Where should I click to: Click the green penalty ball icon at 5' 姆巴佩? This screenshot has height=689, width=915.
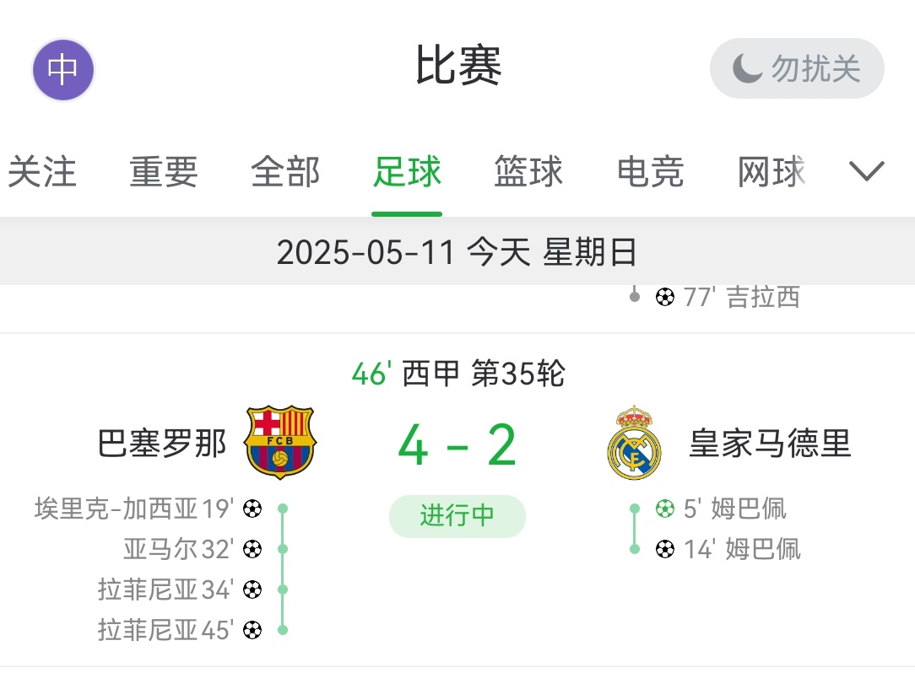665,509
